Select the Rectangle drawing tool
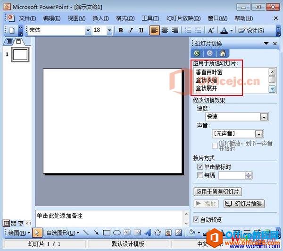 [x=107, y=233]
